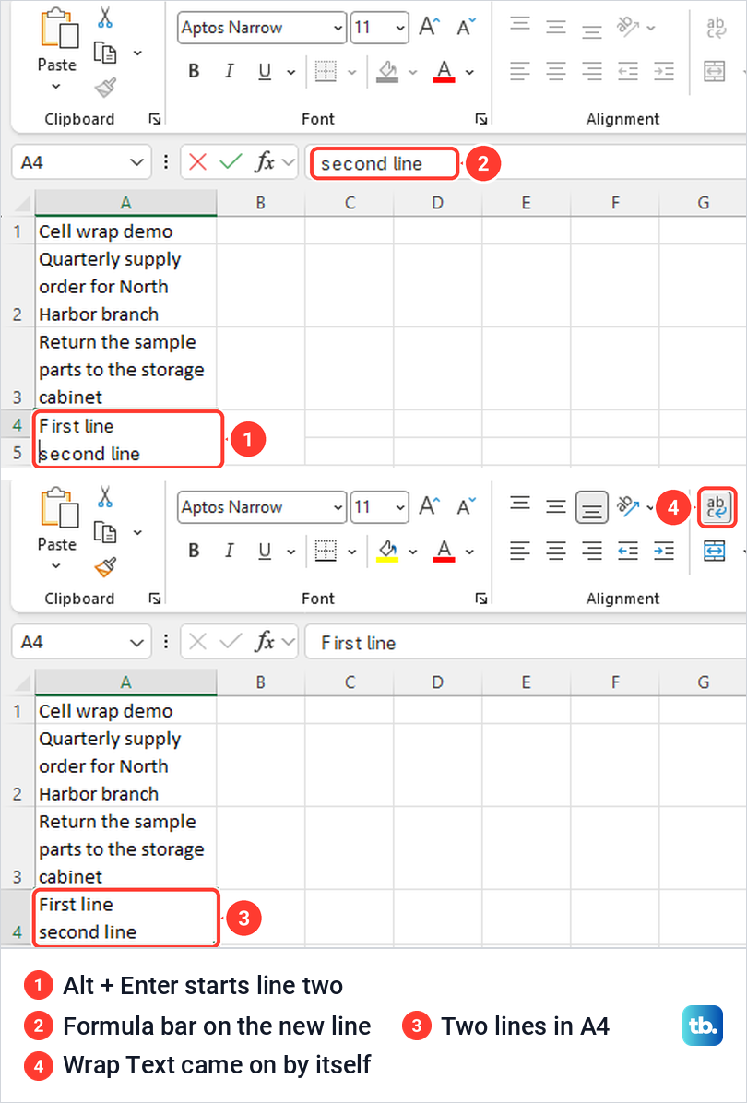The width and height of the screenshot is (747, 1103).
Task: Apply red Font Color in lower ribbon
Action: 444,551
